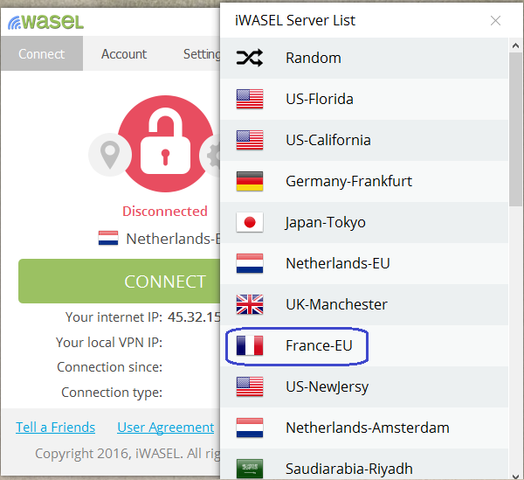Image resolution: width=524 pixels, height=480 pixels.
Task: Select the France-EU server
Action: (x=364, y=345)
